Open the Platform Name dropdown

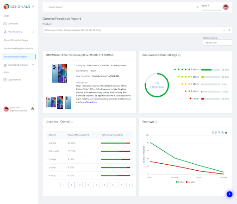coord(218,43)
